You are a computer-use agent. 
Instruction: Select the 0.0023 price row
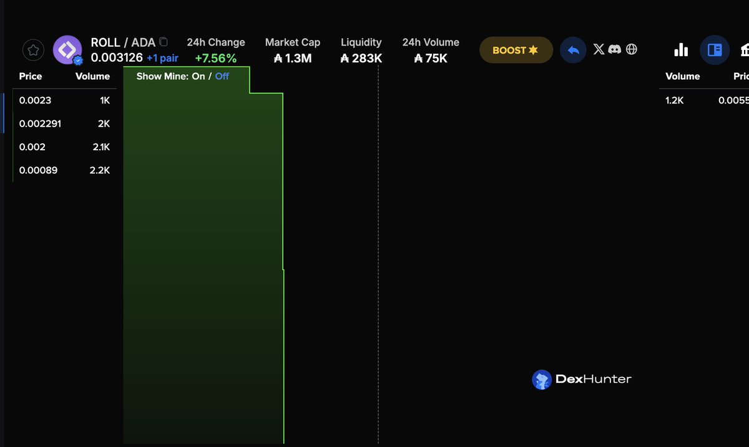coord(64,100)
